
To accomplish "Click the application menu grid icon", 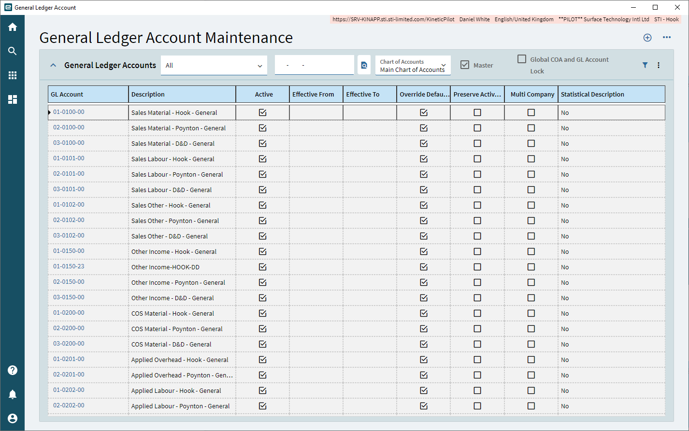I will 12,75.
